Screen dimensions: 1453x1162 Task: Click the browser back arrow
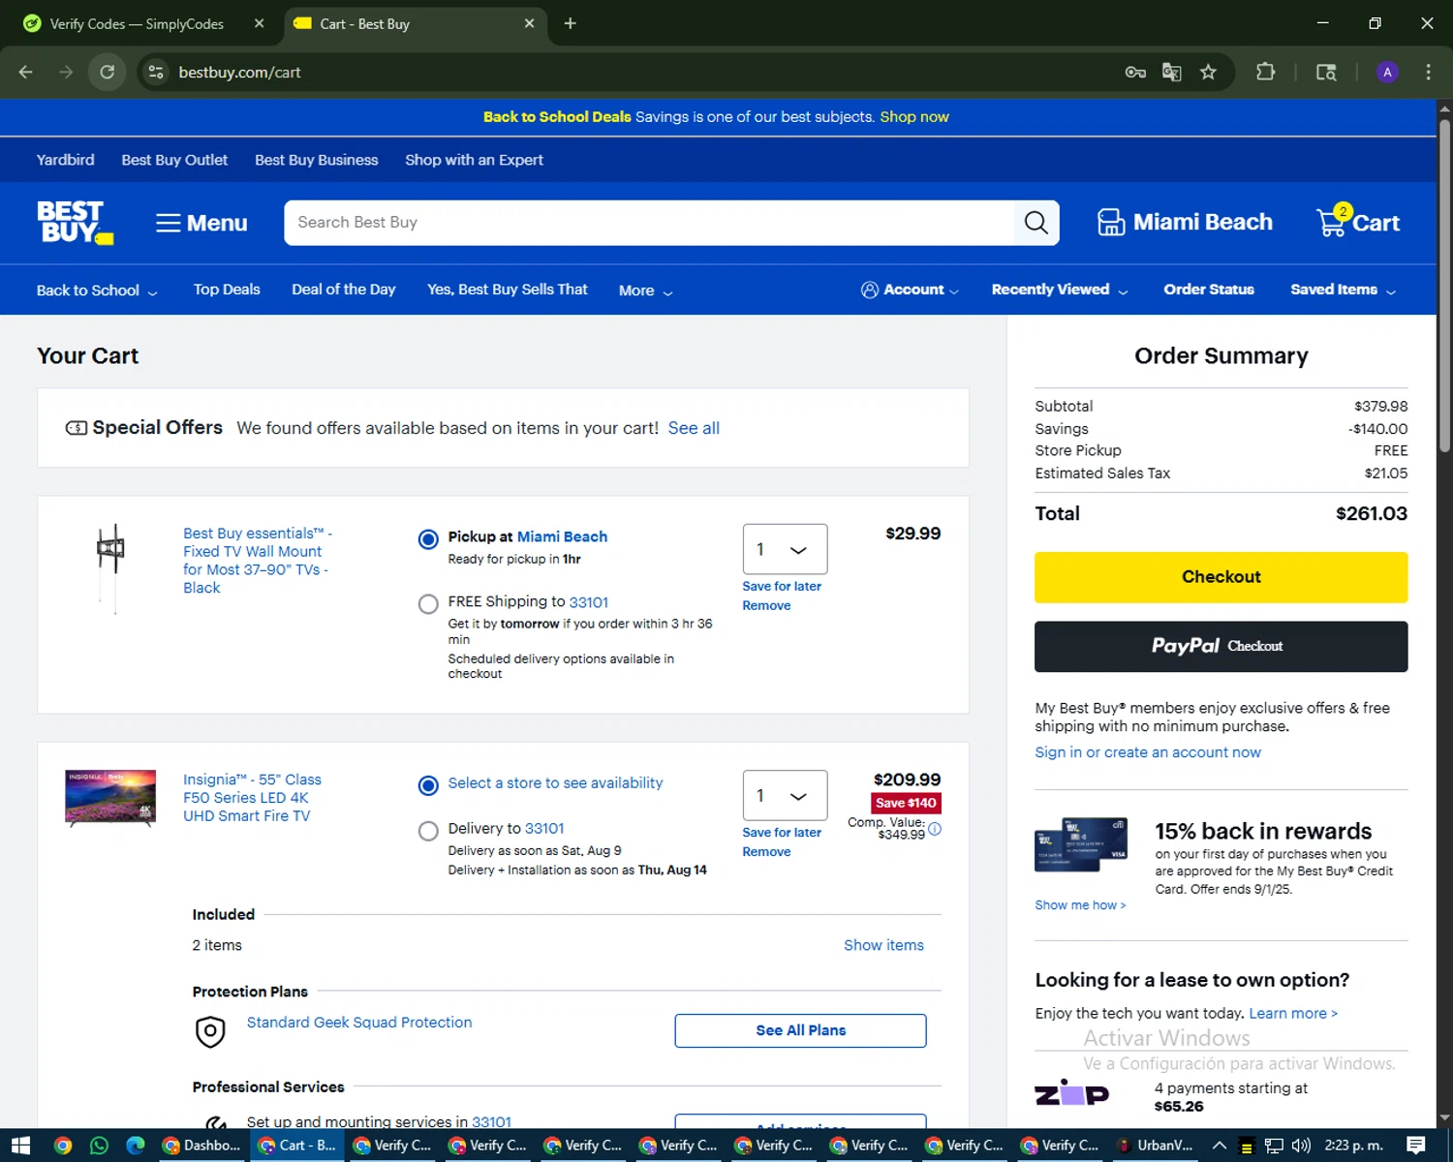tap(26, 72)
